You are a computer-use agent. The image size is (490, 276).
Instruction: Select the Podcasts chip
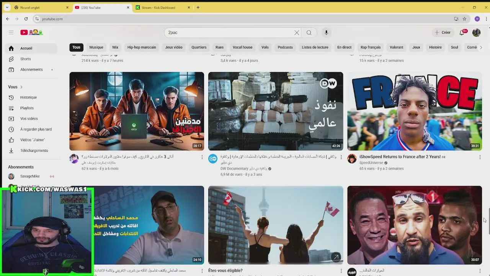tap(285, 48)
